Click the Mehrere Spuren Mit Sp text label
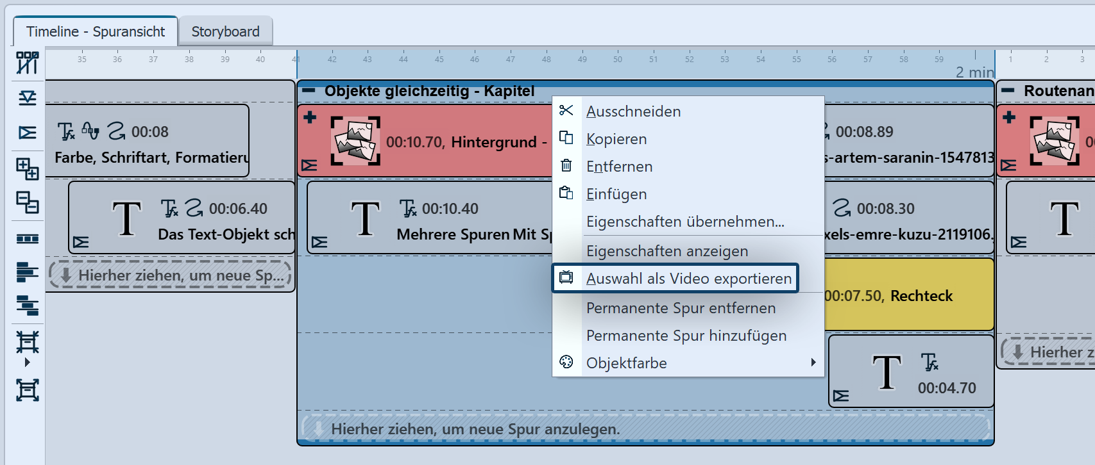The height and width of the screenshot is (465, 1095). coord(474,234)
